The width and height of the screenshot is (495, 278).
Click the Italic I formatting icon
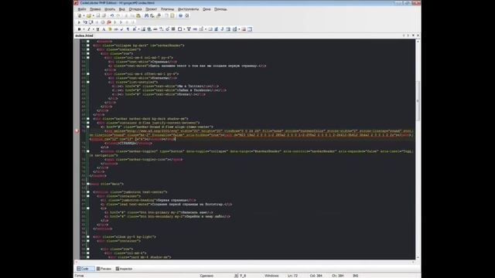[x=89, y=29]
